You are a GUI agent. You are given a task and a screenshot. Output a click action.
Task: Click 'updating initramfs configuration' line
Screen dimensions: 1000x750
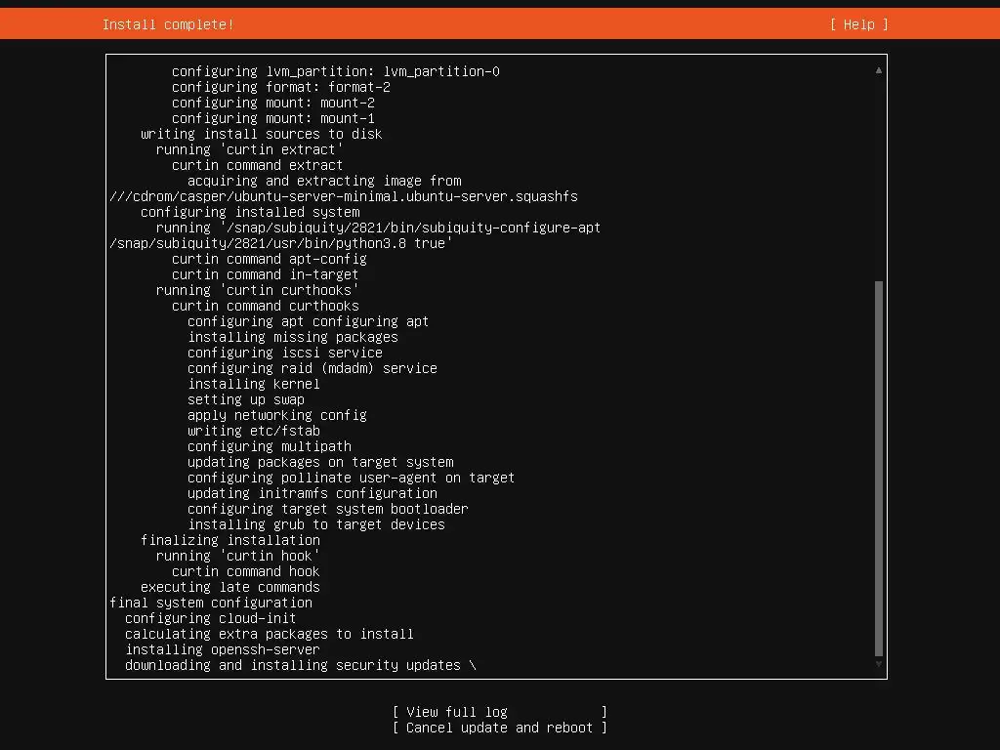(312, 493)
